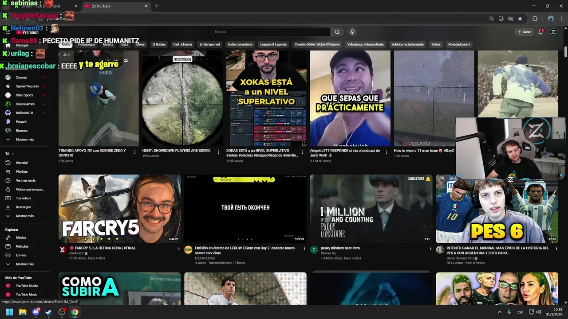Click the Chrome profile avatar
The height and width of the screenshot is (319, 568).
(x=551, y=19)
